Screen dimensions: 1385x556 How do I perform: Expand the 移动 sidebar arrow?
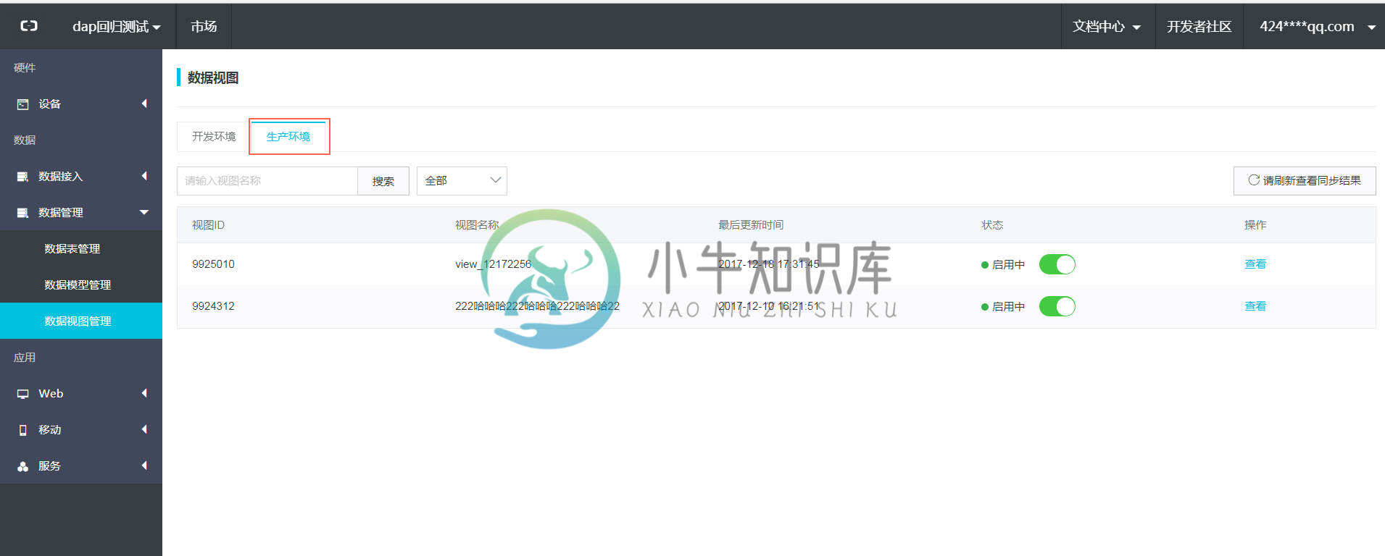tap(144, 429)
